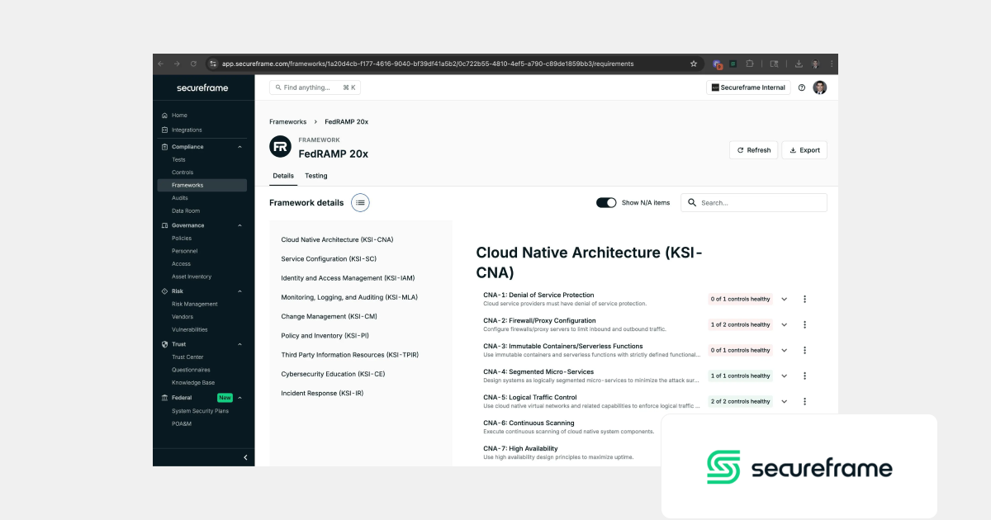Jump to Identity and Access Management (KSI-IAM)

tap(348, 278)
